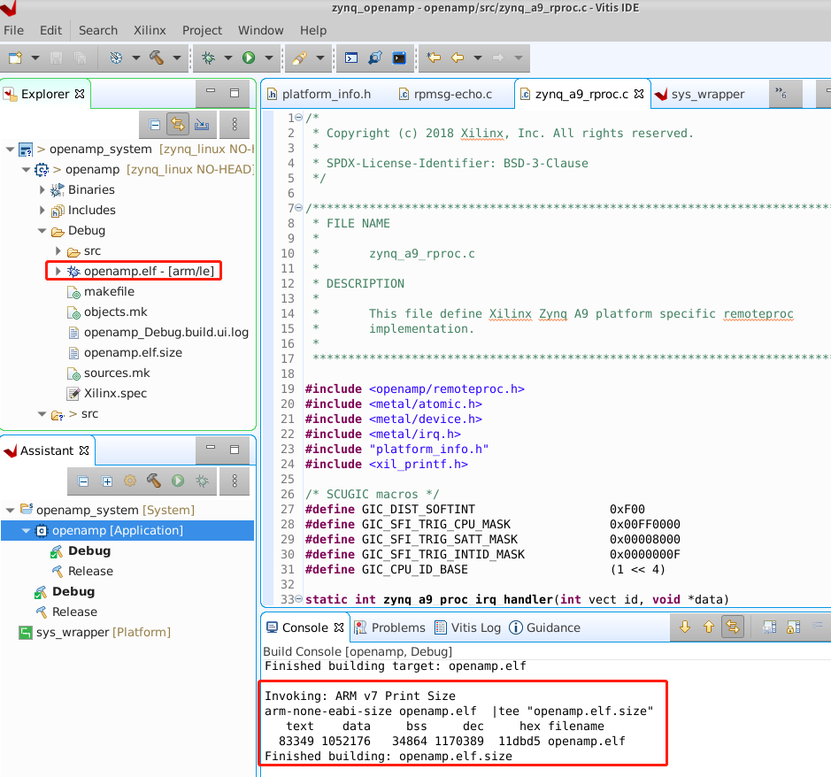The width and height of the screenshot is (831, 777).
Task: Click the gear settings icon in Assistant toolbar
Action: (x=130, y=481)
